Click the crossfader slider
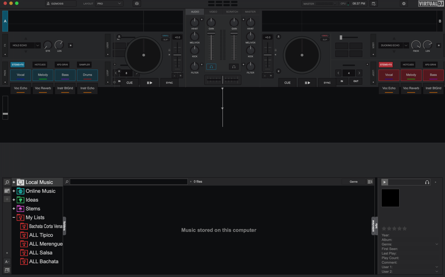This screenshot has height=277, width=445. pyautogui.click(x=222, y=80)
